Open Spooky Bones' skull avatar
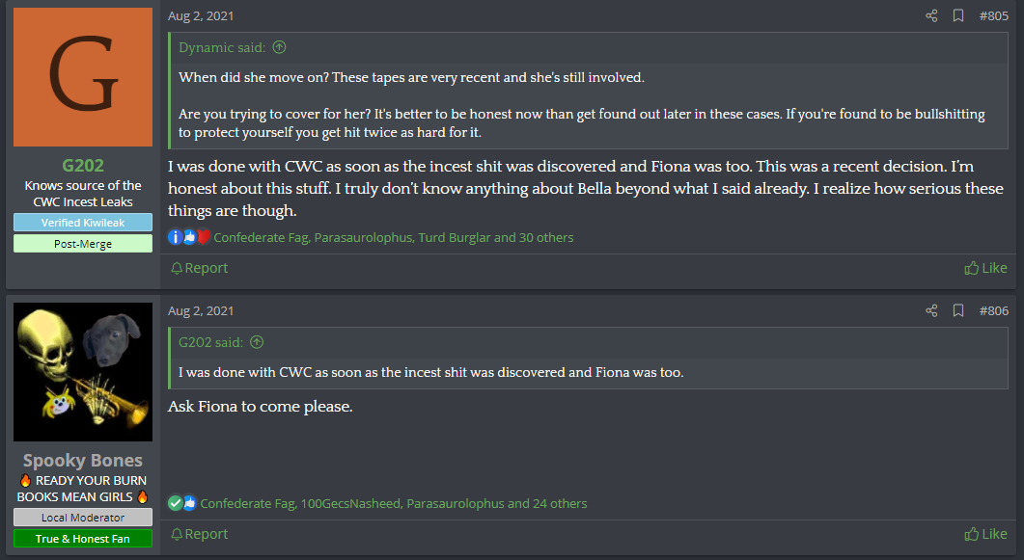This screenshot has width=1024, height=560. (x=83, y=372)
